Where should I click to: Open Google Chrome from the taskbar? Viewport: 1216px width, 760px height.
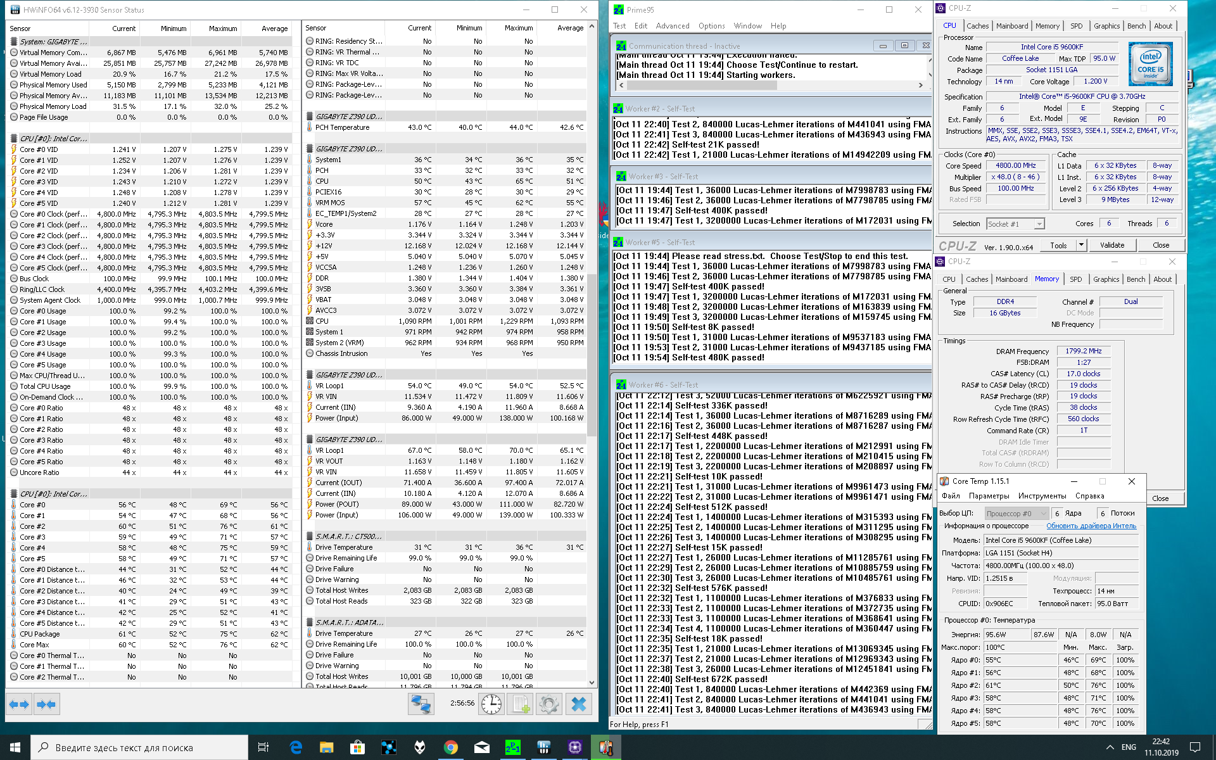coord(451,747)
